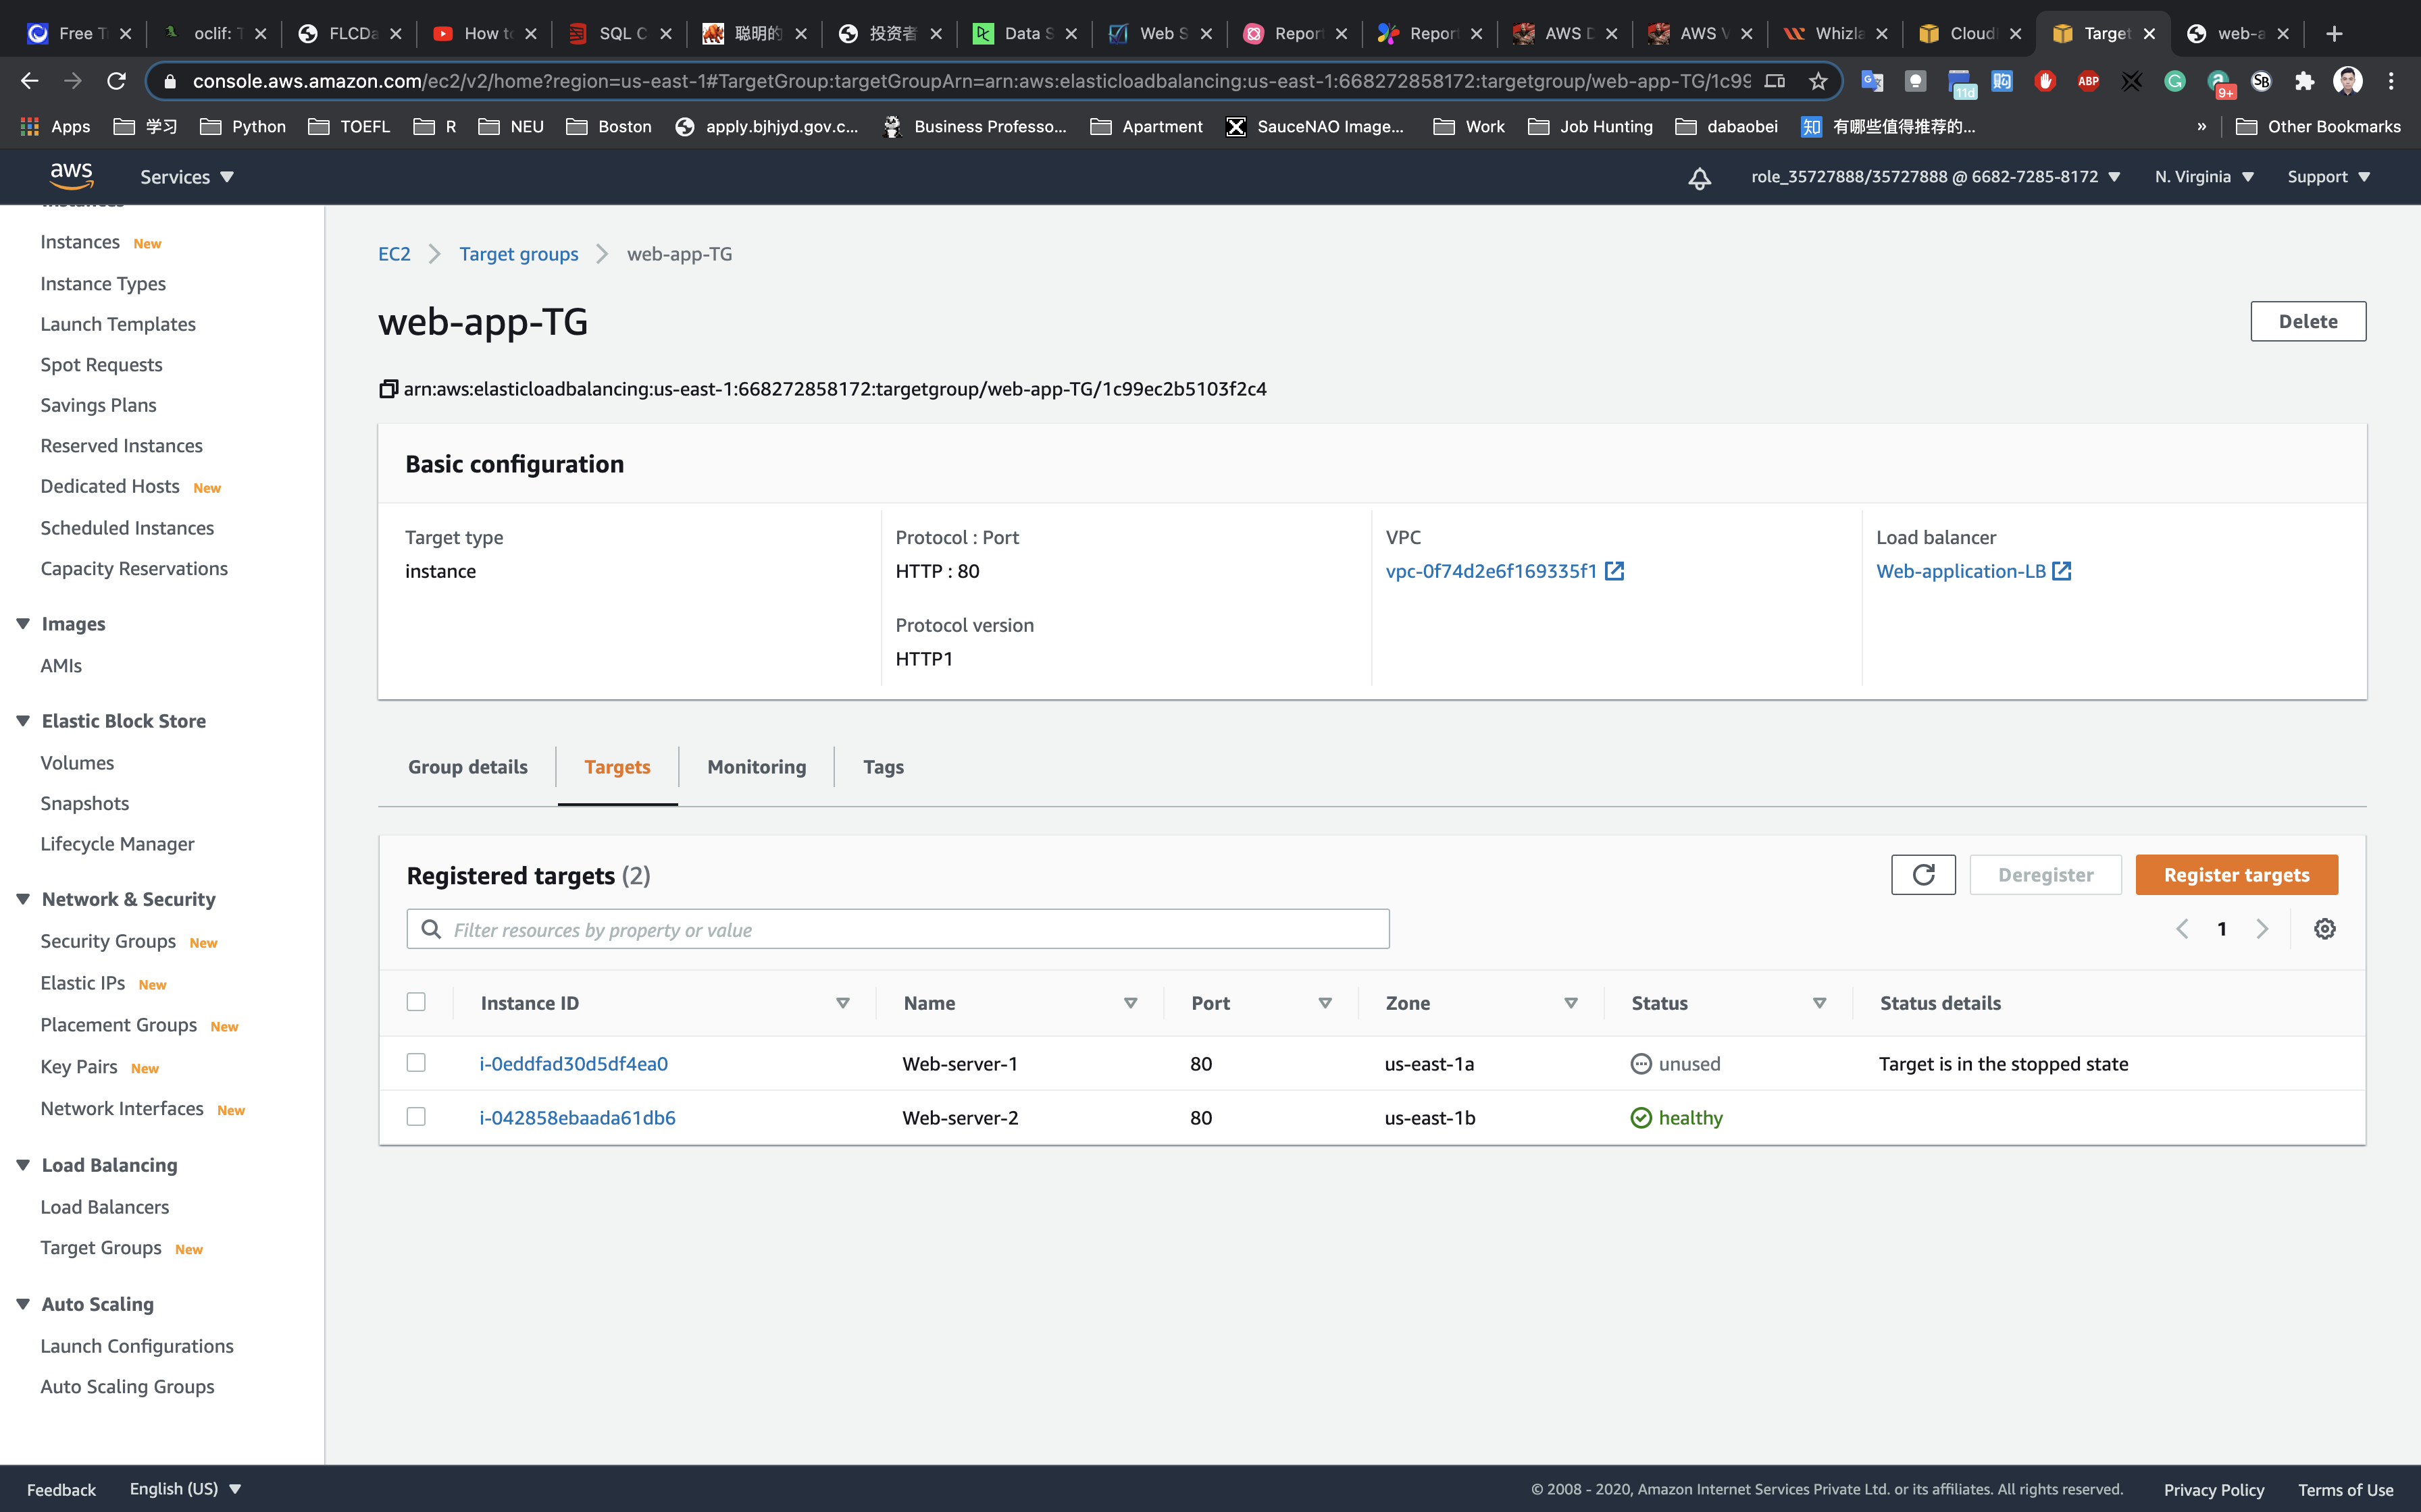Open the Web-application-LB load balancer link
The width and height of the screenshot is (2421, 1512).
pyautogui.click(x=1961, y=571)
